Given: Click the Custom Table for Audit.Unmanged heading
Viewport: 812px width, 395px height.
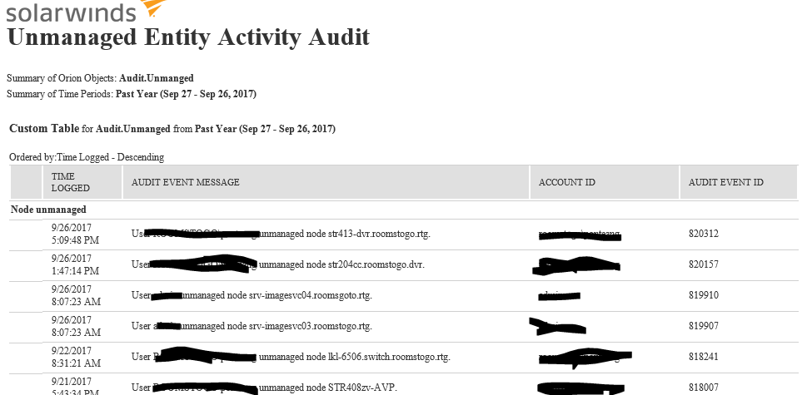Looking at the screenshot, I should point(172,129).
